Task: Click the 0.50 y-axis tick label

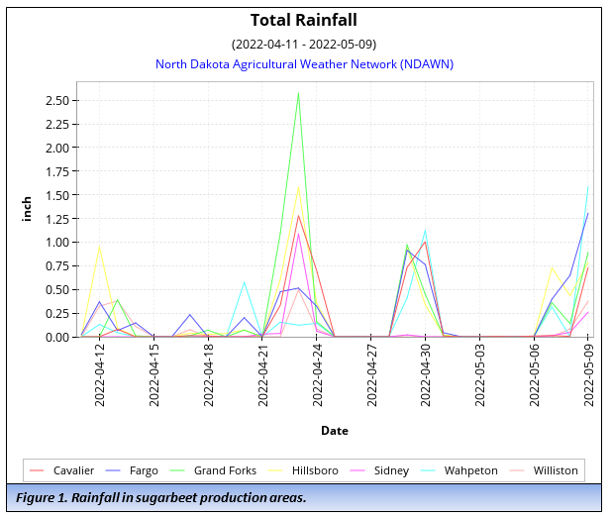Action: pyautogui.click(x=57, y=290)
